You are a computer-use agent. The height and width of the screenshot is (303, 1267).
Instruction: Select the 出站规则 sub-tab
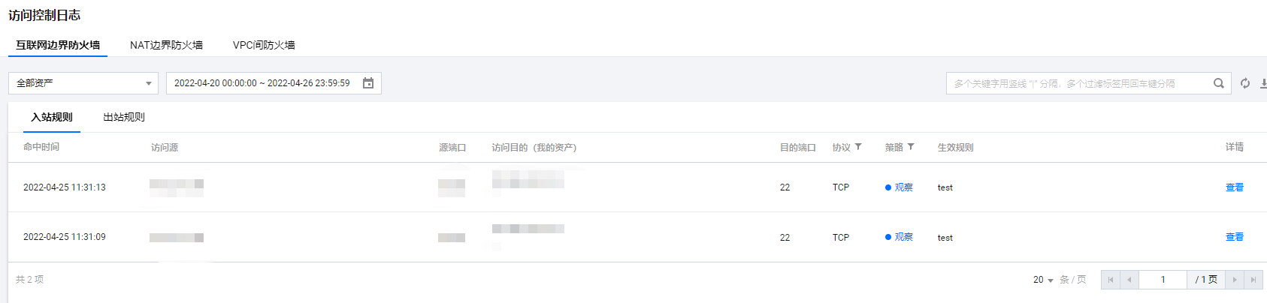[x=124, y=117]
